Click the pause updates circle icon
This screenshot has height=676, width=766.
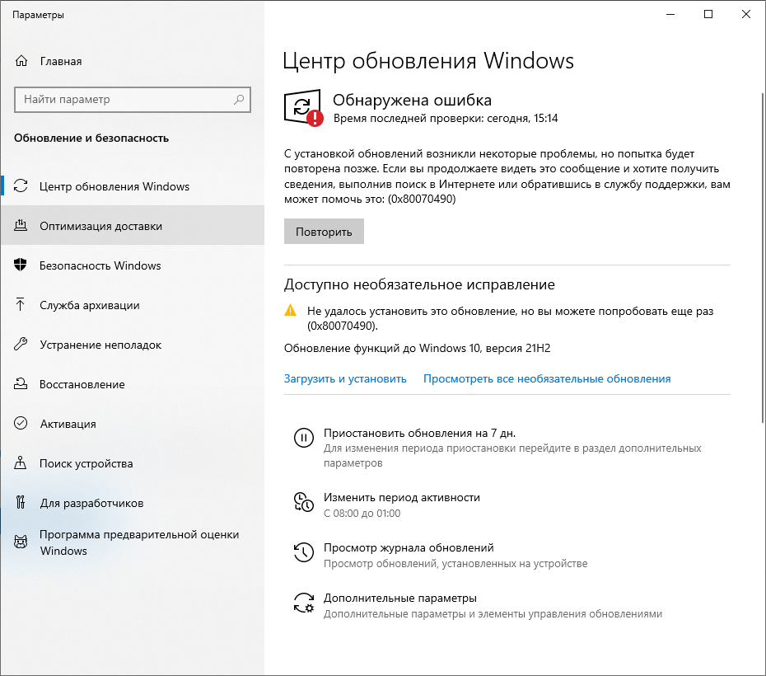[x=303, y=438]
